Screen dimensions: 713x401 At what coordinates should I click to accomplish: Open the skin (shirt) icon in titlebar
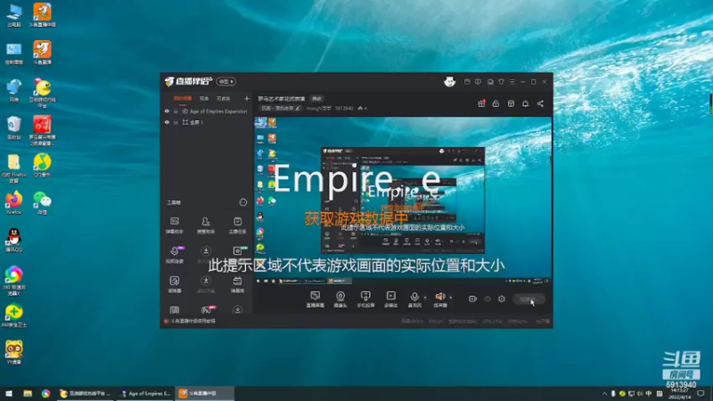(x=501, y=82)
